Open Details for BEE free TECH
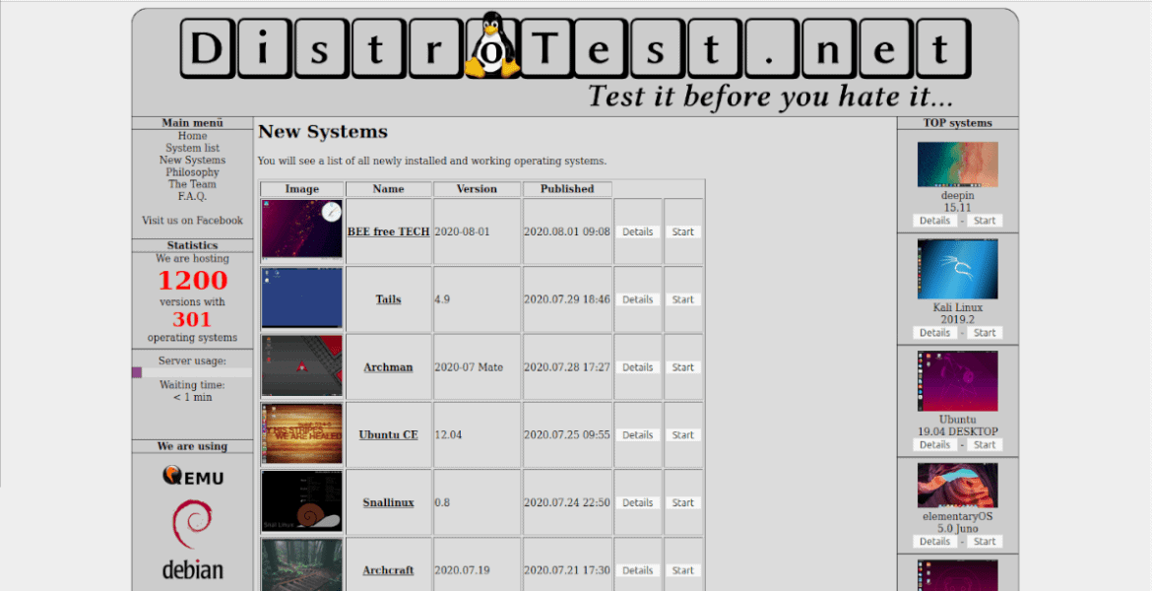The image size is (1152, 591). point(638,231)
